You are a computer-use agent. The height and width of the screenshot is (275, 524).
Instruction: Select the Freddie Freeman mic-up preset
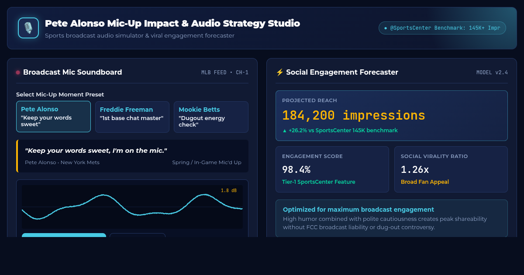[132, 117]
